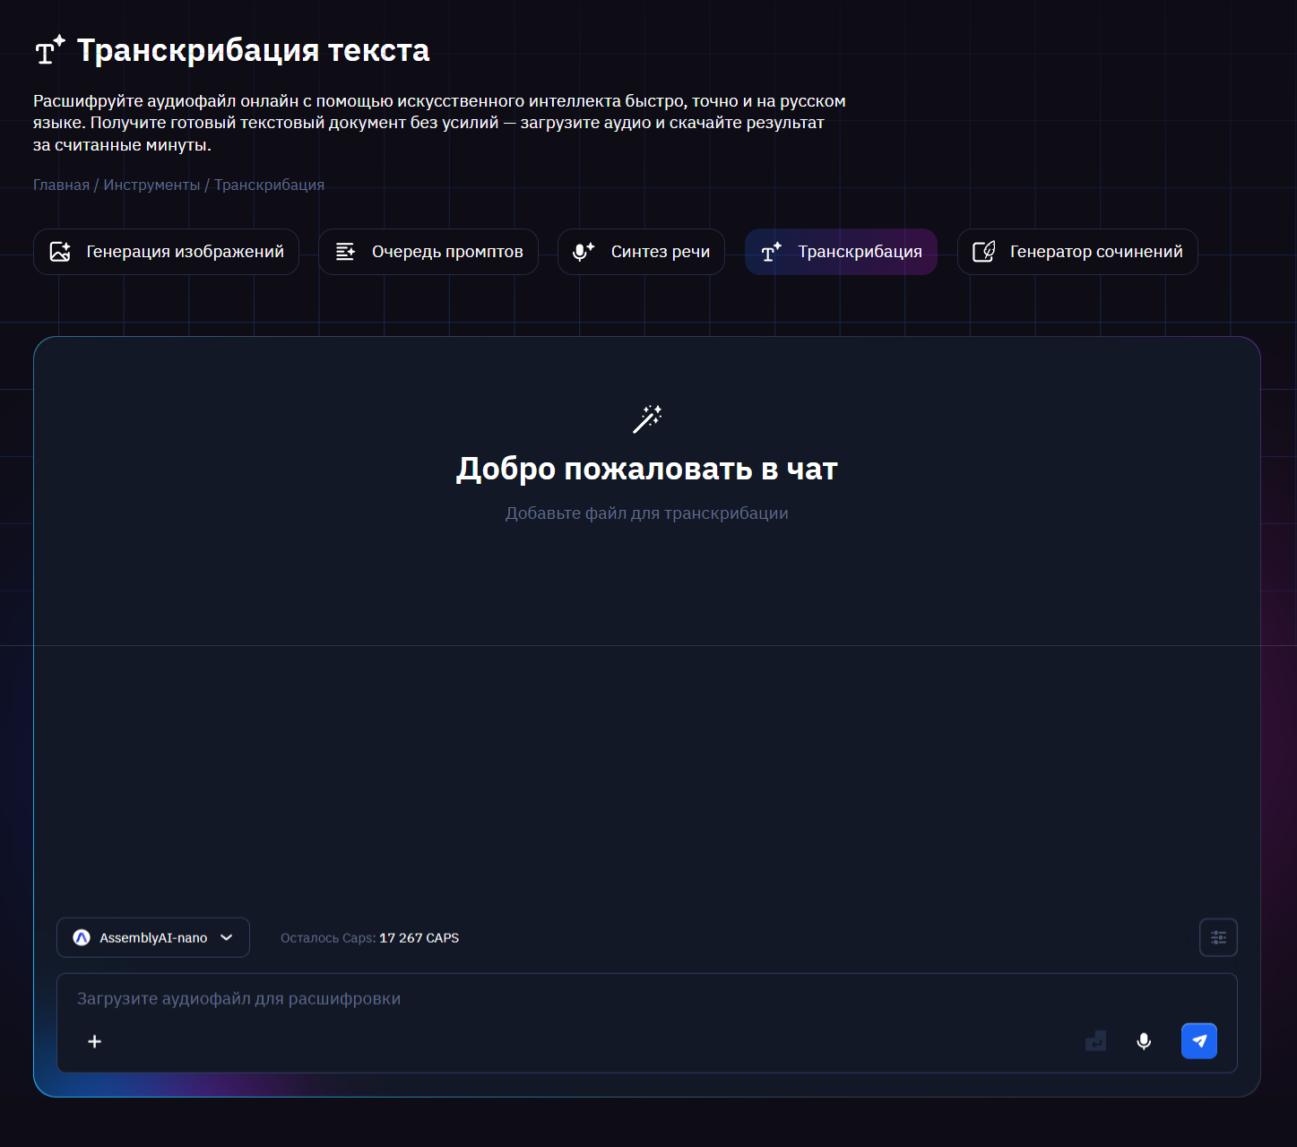The width and height of the screenshot is (1297, 1147).
Task: Click the magic wand icon above welcome text
Action: (648, 418)
